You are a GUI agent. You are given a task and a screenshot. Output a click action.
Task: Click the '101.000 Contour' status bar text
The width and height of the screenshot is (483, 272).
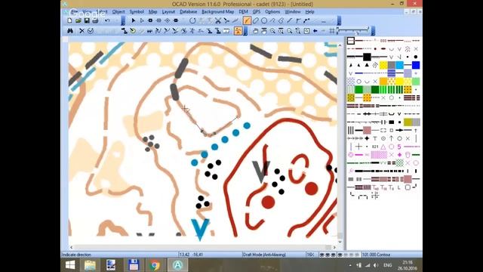(x=376, y=255)
